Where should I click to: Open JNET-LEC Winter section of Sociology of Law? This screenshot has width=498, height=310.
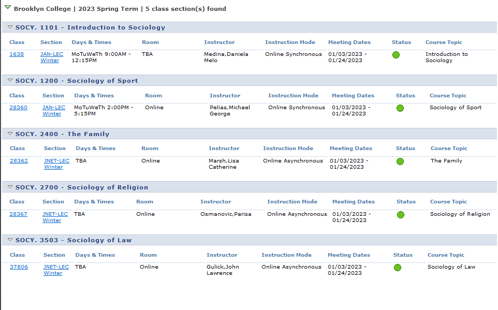click(56, 270)
